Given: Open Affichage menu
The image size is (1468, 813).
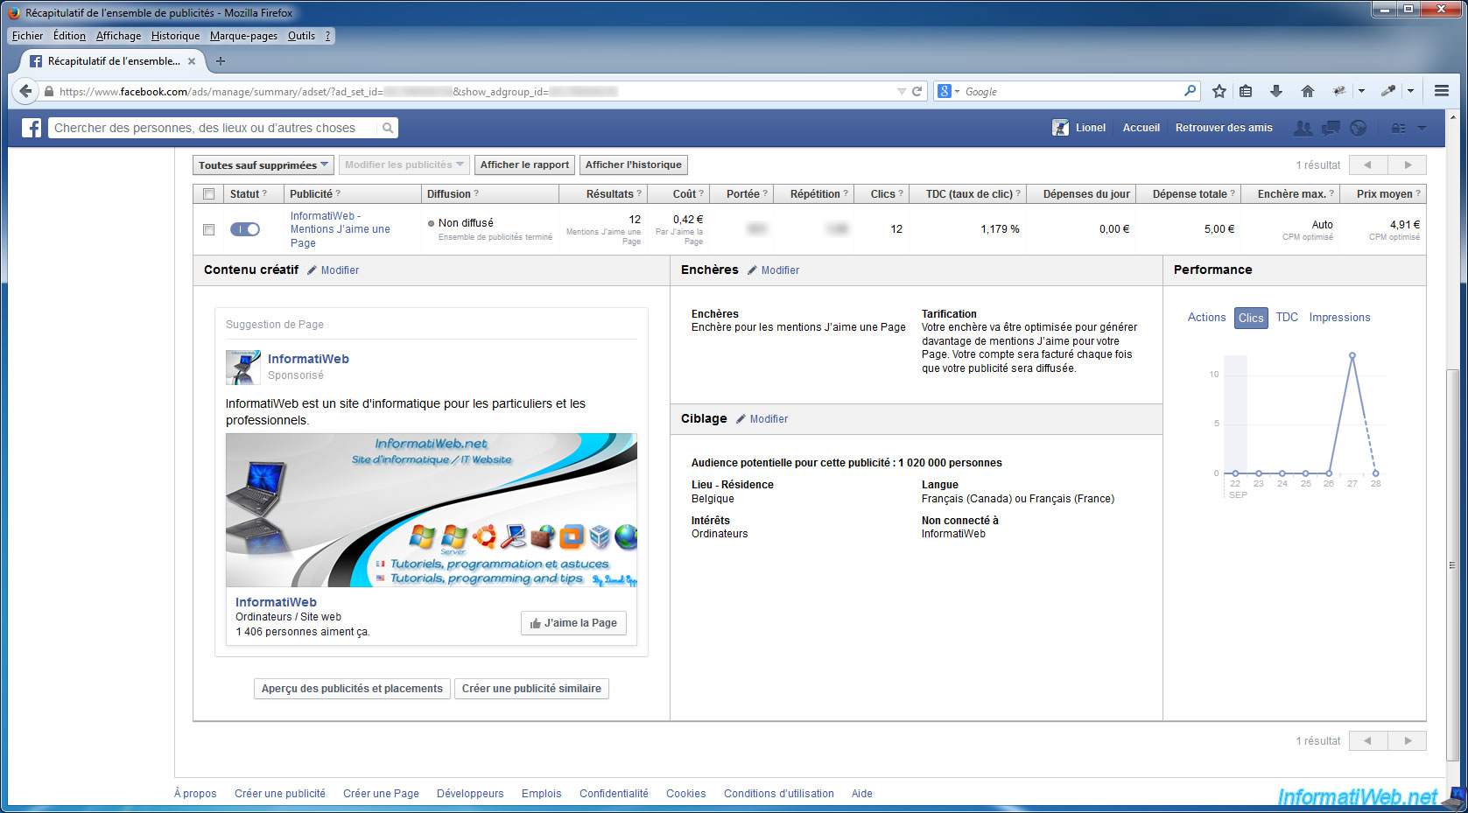Looking at the screenshot, I should tap(118, 36).
